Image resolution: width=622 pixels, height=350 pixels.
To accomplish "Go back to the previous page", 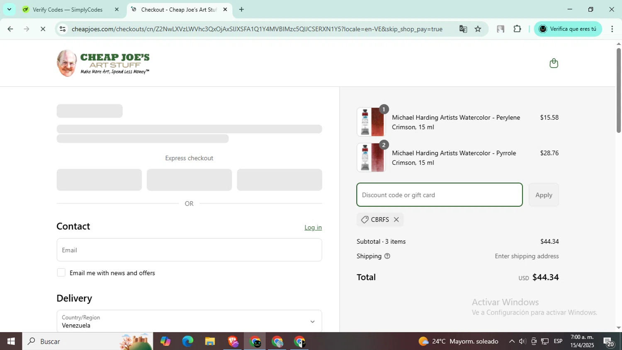I will coord(10,29).
